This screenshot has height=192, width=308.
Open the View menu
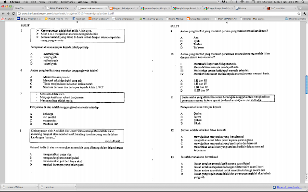pos(42,2)
